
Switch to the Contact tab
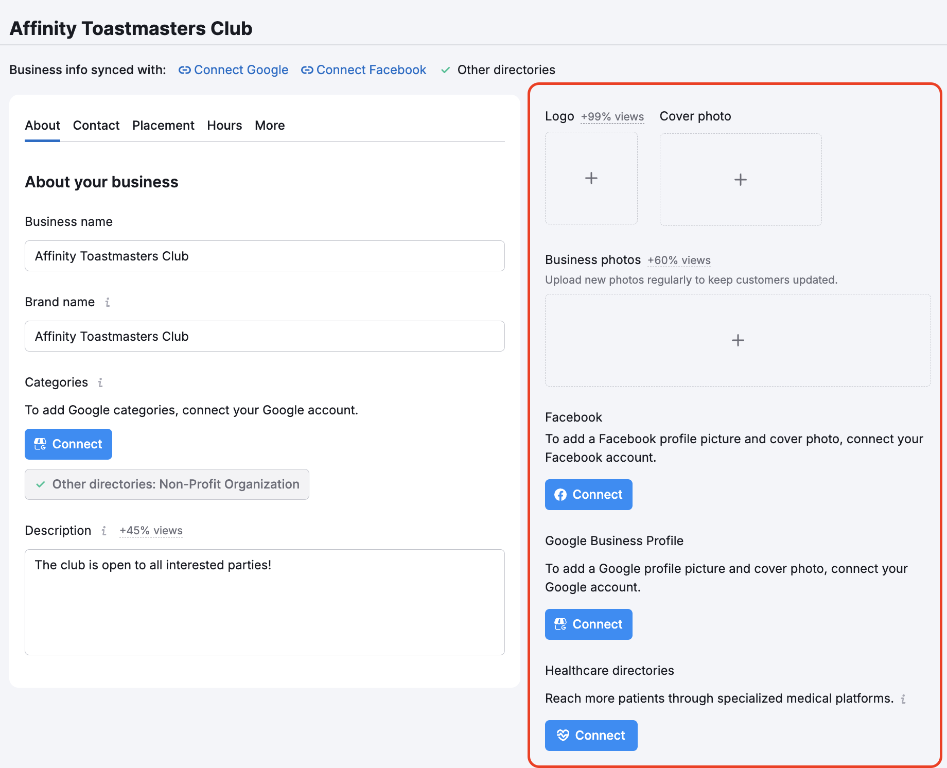[96, 125]
